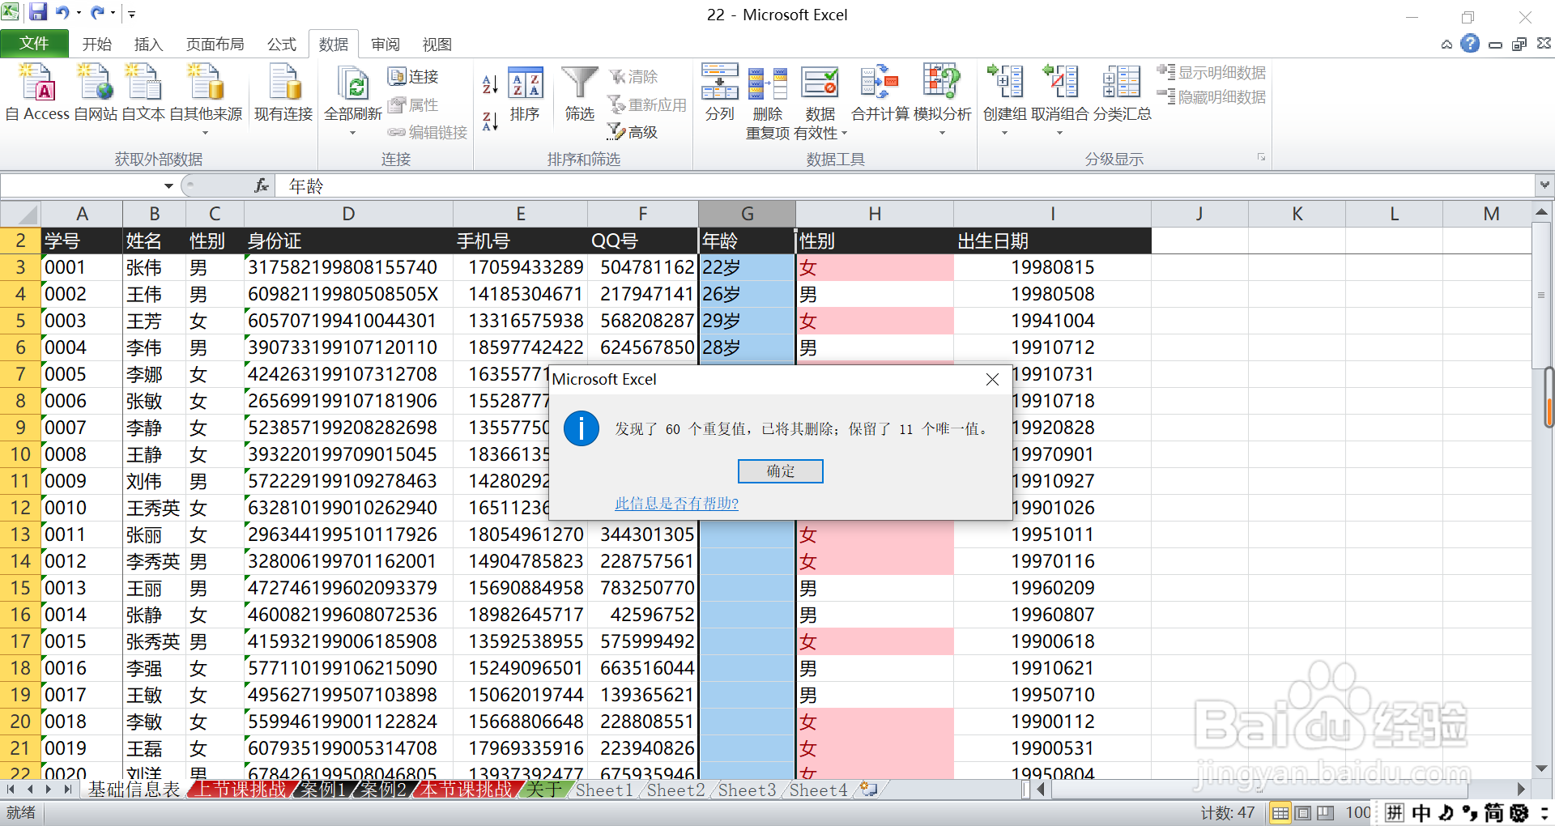The width and height of the screenshot is (1555, 826).
Task: Insert a new worksheet tab icon
Action: tap(869, 789)
